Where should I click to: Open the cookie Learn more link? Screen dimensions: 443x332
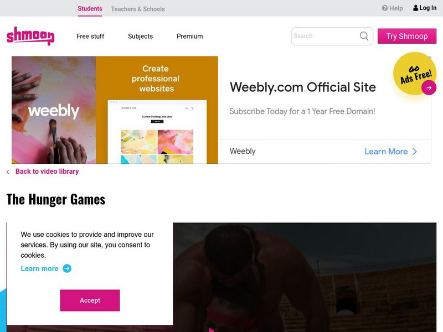[39, 268]
